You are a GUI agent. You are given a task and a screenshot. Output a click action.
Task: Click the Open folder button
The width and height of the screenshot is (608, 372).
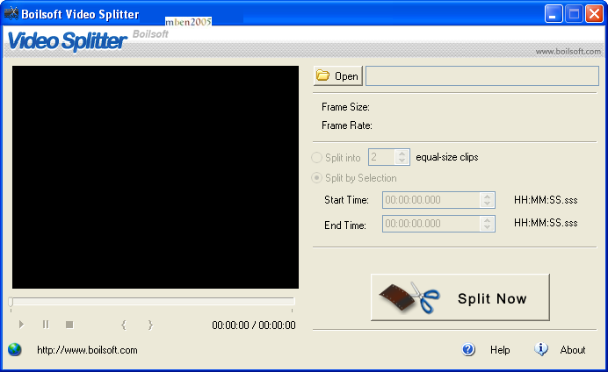click(x=337, y=75)
